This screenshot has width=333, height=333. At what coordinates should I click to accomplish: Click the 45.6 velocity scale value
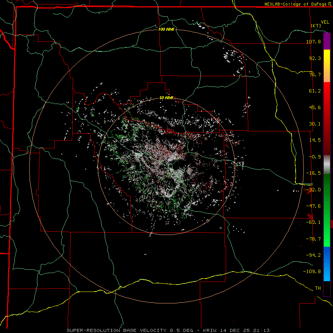[x=315, y=107]
